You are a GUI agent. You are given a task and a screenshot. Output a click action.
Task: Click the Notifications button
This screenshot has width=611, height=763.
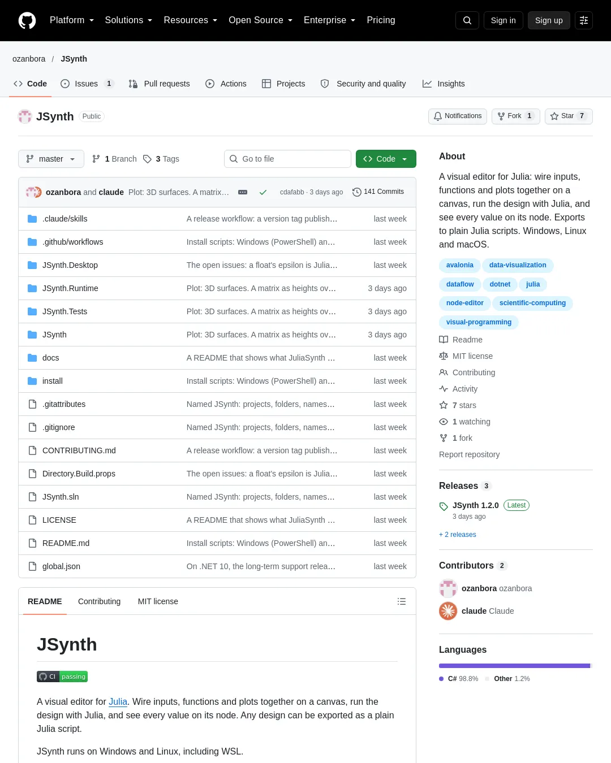(458, 116)
